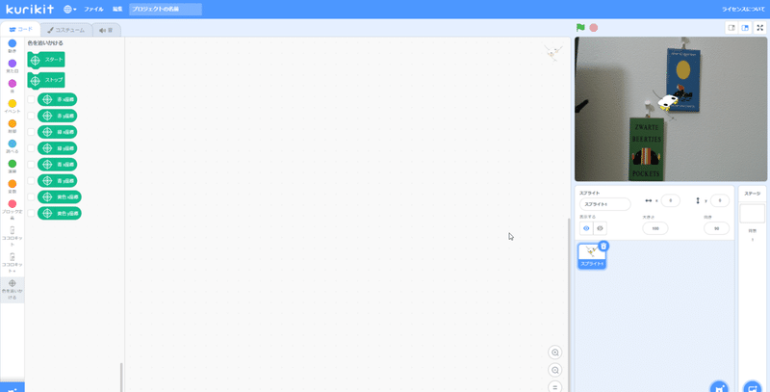Click the sprite name field スプライト1
Viewport: 770px width, 392px height.
click(x=605, y=204)
